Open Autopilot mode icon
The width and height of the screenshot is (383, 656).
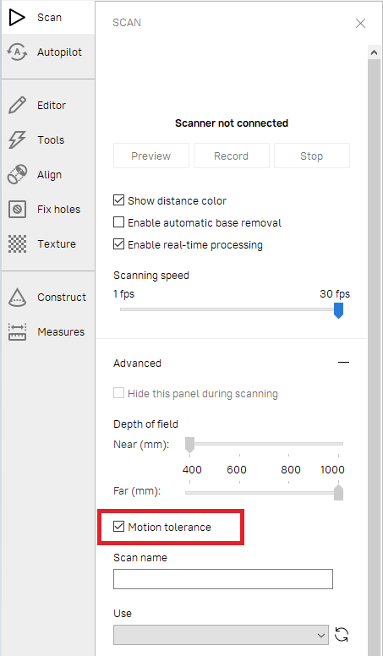[17, 52]
